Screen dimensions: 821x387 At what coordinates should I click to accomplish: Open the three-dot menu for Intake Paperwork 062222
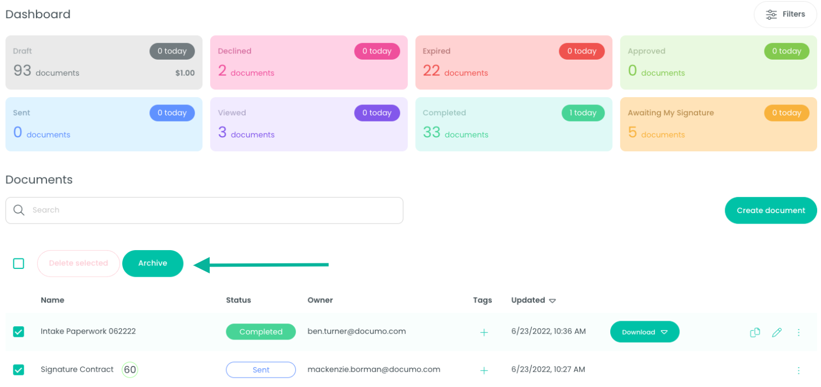[798, 332]
